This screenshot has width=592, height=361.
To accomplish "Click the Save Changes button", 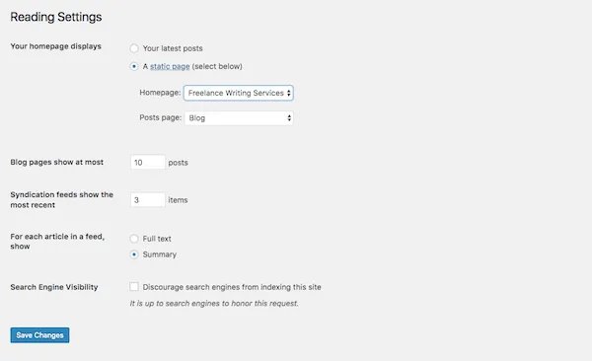I will coord(39,335).
